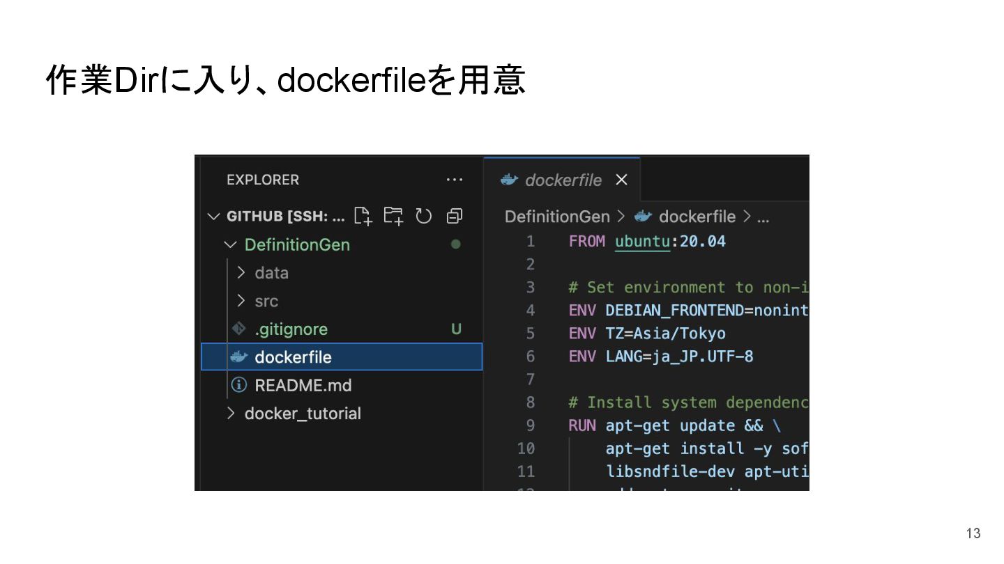
Task: Click the ubuntu image link on line 1
Action: (642, 241)
